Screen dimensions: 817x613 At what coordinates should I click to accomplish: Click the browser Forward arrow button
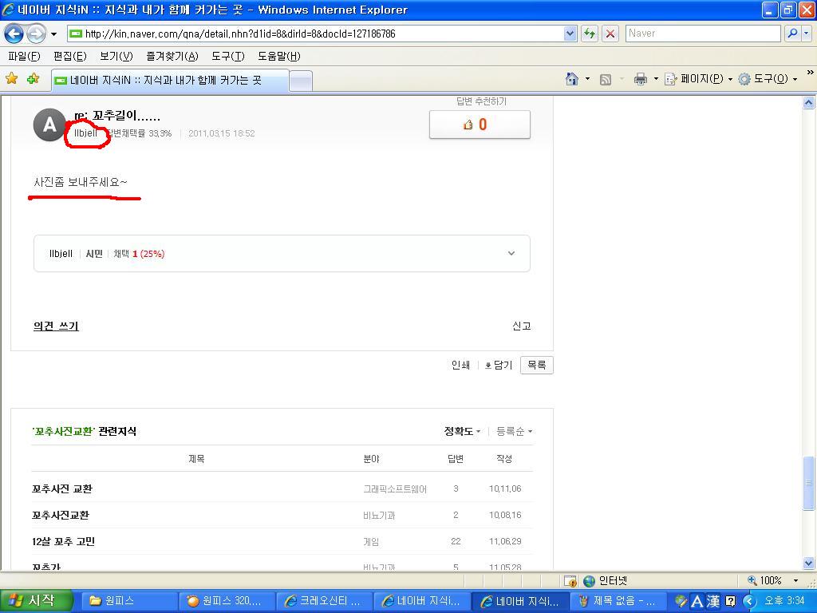click(x=36, y=34)
